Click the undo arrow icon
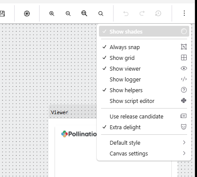 pos(126,13)
